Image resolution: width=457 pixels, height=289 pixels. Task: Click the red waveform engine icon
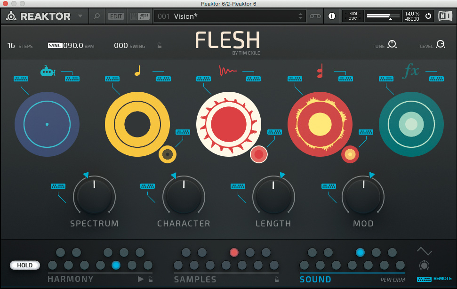[x=228, y=71]
